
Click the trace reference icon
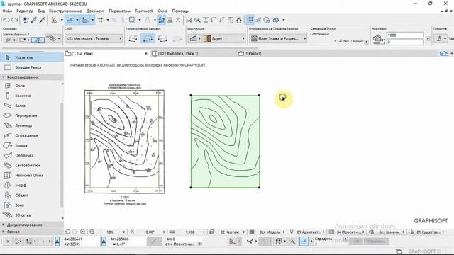(x=133, y=20)
